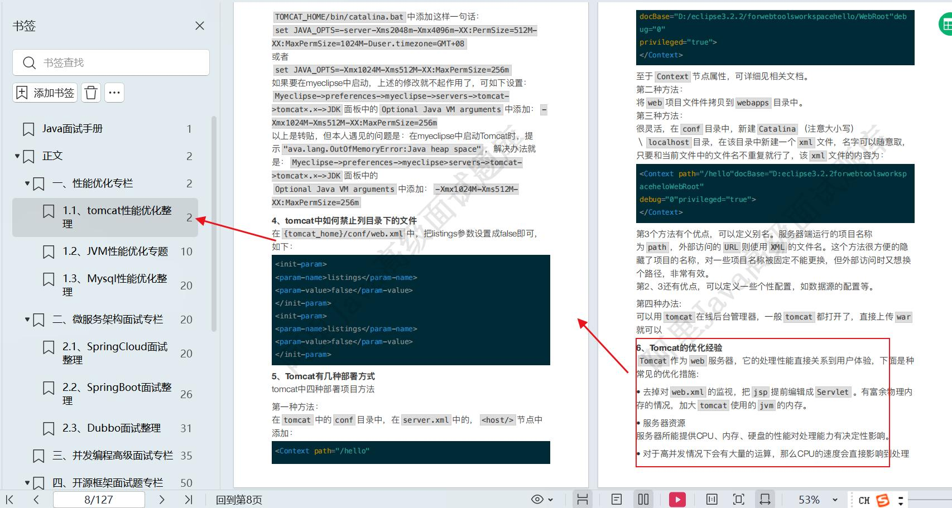Go to the previous page
952x508 pixels.
[x=36, y=500]
